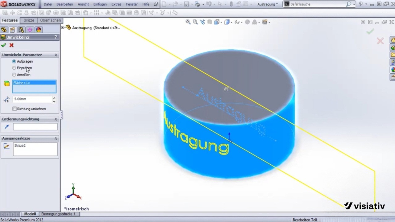The height and width of the screenshot is (222, 395).
Task: Click the Save icon in top toolbar
Action: coord(186,4)
